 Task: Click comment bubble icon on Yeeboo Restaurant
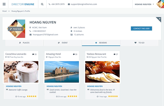point(115,54)
